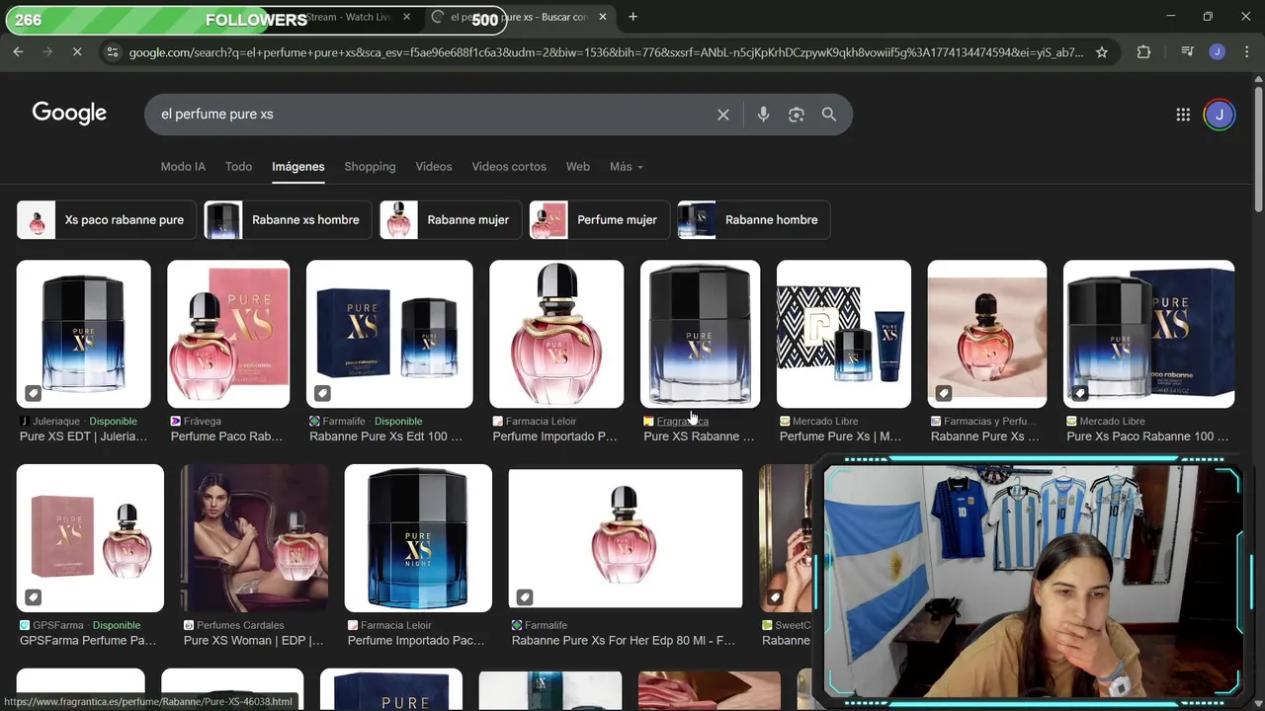Switch to the Shopping tab

coord(370,167)
